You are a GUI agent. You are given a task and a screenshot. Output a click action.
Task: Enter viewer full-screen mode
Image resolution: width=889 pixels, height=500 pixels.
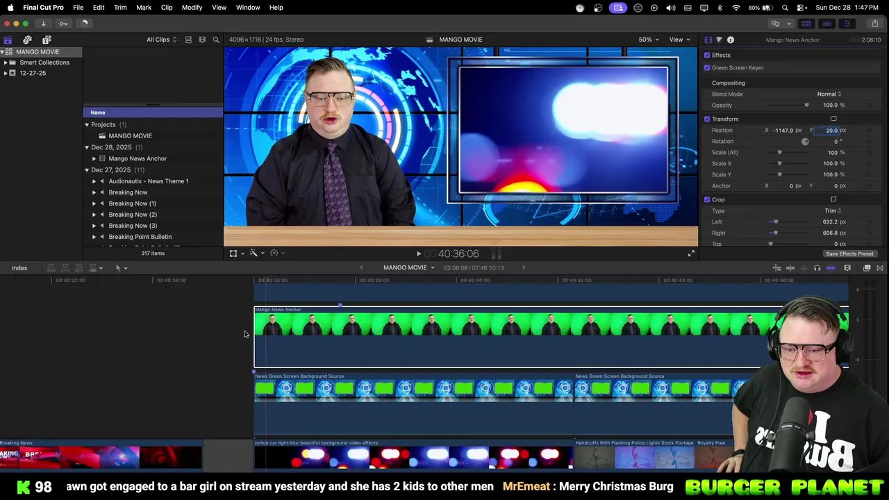691,253
